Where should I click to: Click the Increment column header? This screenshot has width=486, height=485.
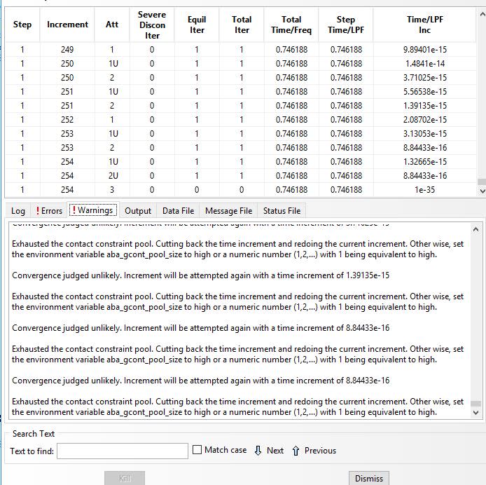click(67, 25)
